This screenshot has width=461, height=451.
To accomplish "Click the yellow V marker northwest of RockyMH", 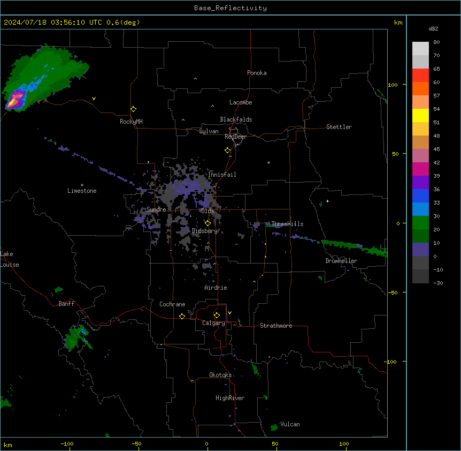I will 94,99.
